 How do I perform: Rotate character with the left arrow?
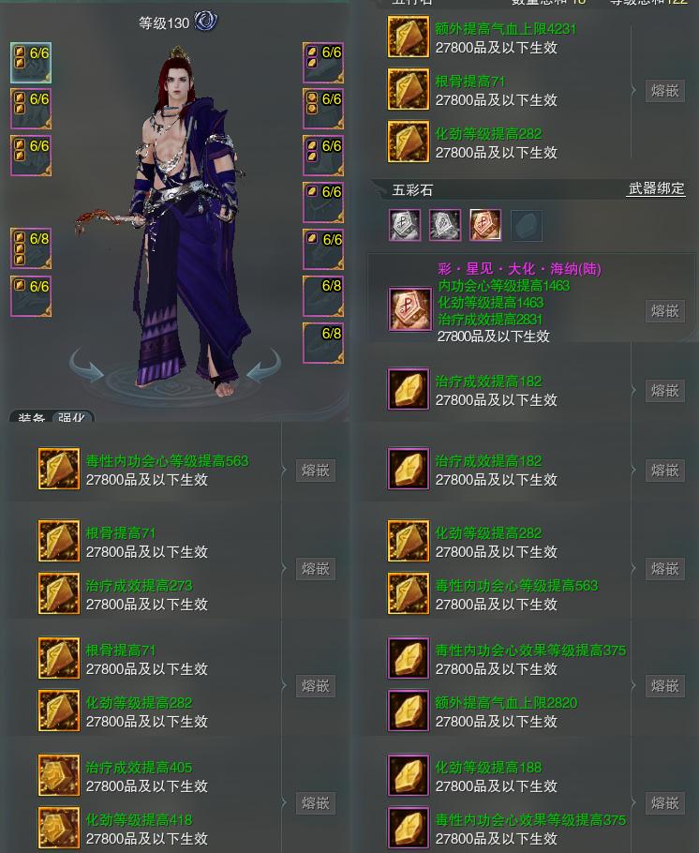click(87, 366)
